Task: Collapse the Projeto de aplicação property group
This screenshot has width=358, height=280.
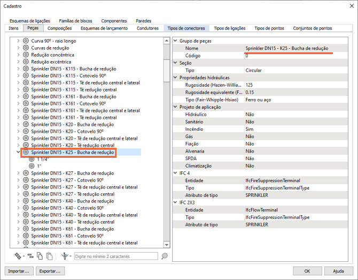Action: pos(175,107)
